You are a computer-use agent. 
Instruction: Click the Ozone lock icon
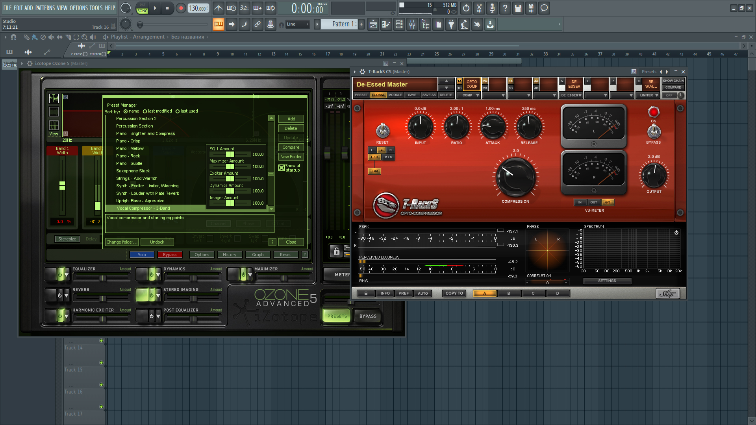pyautogui.click(x=336, y=251)
